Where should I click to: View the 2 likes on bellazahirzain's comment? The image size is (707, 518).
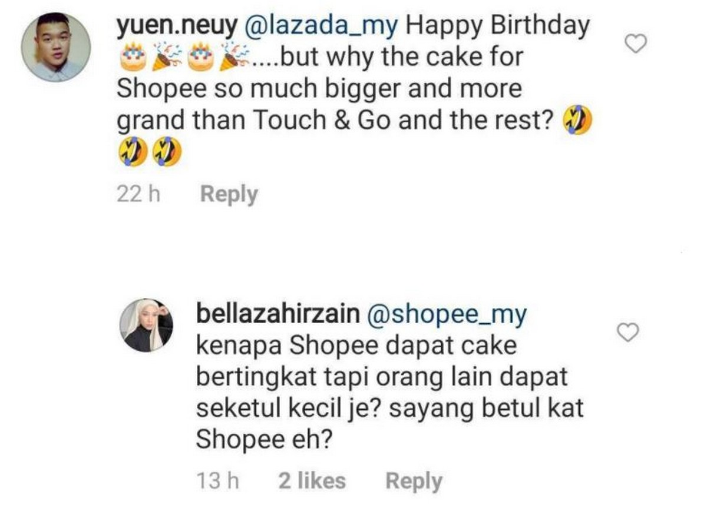pos(312,481)
